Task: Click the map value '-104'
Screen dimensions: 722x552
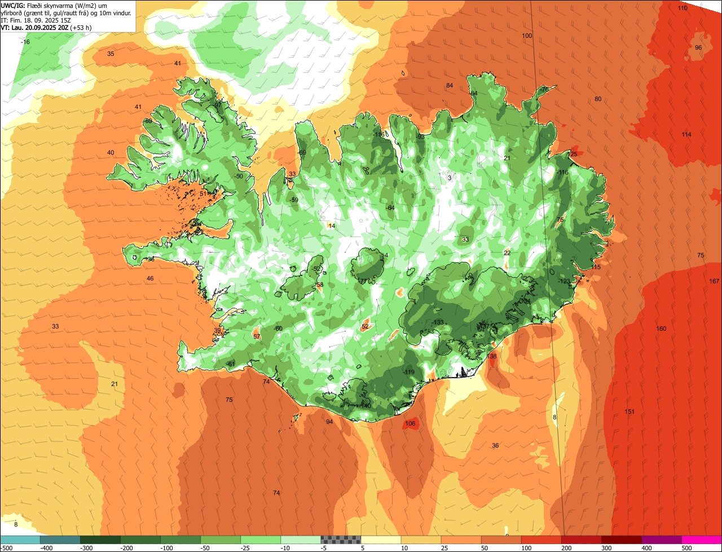Action: click(525, 301)
